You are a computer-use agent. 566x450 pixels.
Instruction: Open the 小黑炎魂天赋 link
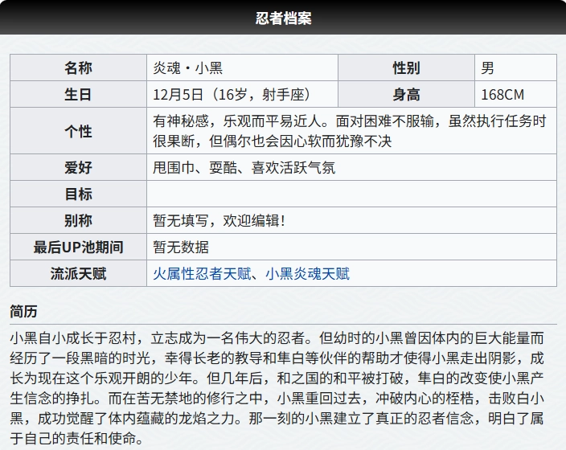coord(308,274)
